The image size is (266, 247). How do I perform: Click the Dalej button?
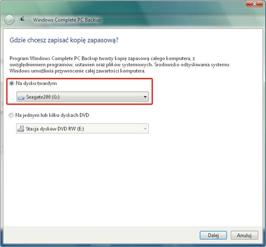point(213,235)
